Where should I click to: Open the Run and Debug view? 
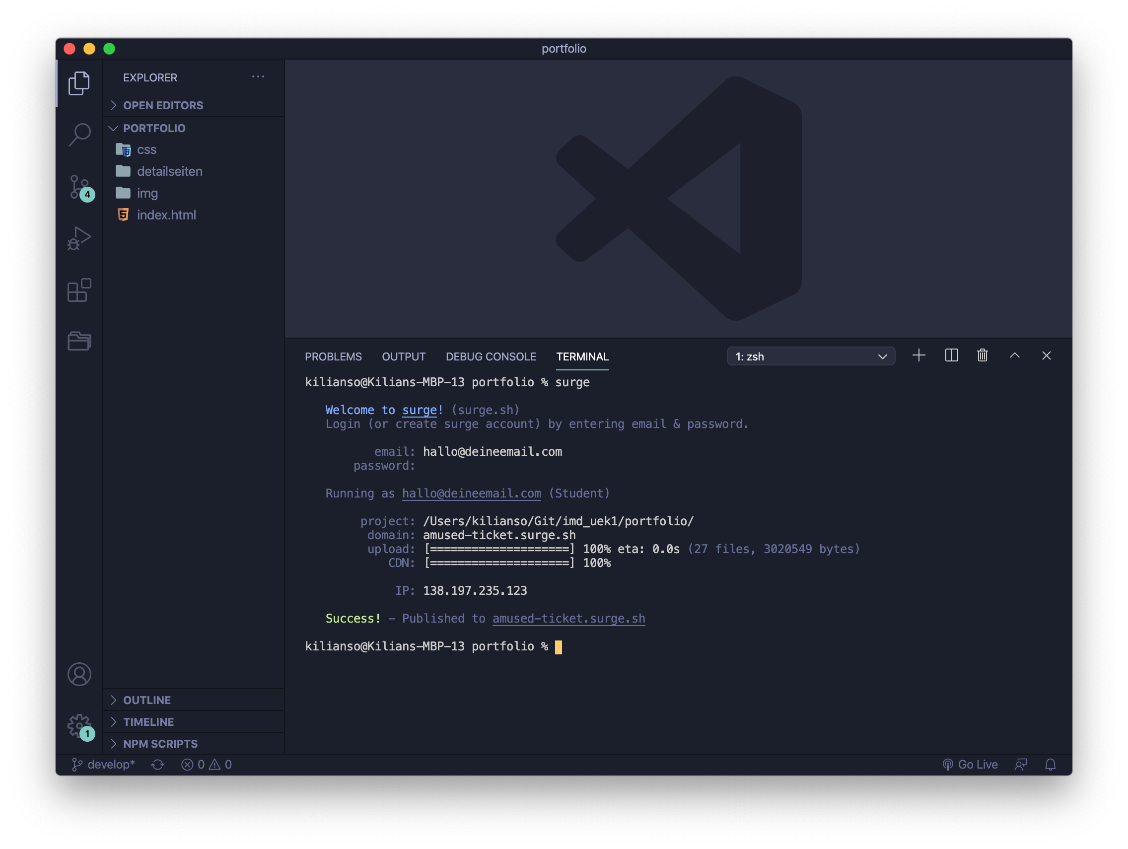pos(79,238)
